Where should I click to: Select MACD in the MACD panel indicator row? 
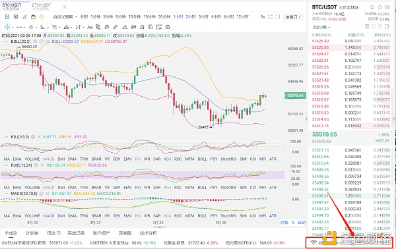[49, 215]
